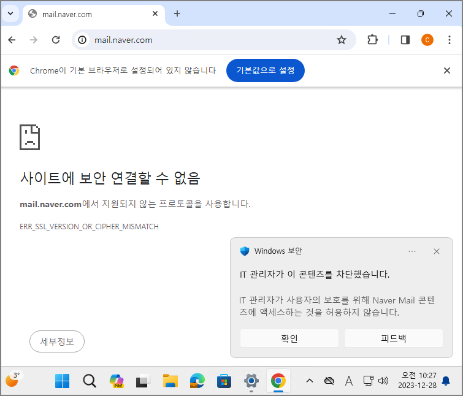Open the weather widget on taskbar
The width and height of the screenshot is (463, 396).
point(13,379)
